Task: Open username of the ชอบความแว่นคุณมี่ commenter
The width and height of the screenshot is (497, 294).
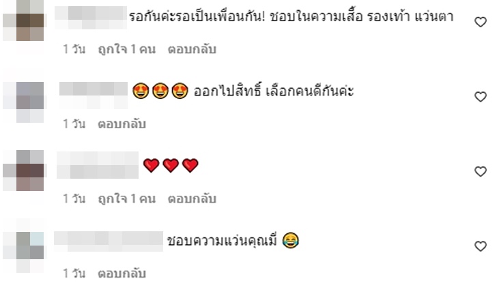Action: 109,241
